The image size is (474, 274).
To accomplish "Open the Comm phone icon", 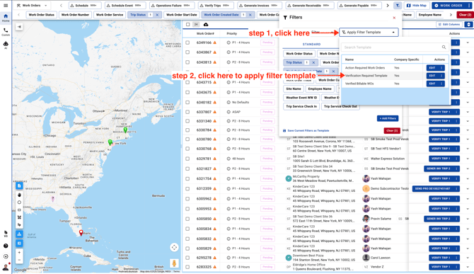I will (6, 31).
